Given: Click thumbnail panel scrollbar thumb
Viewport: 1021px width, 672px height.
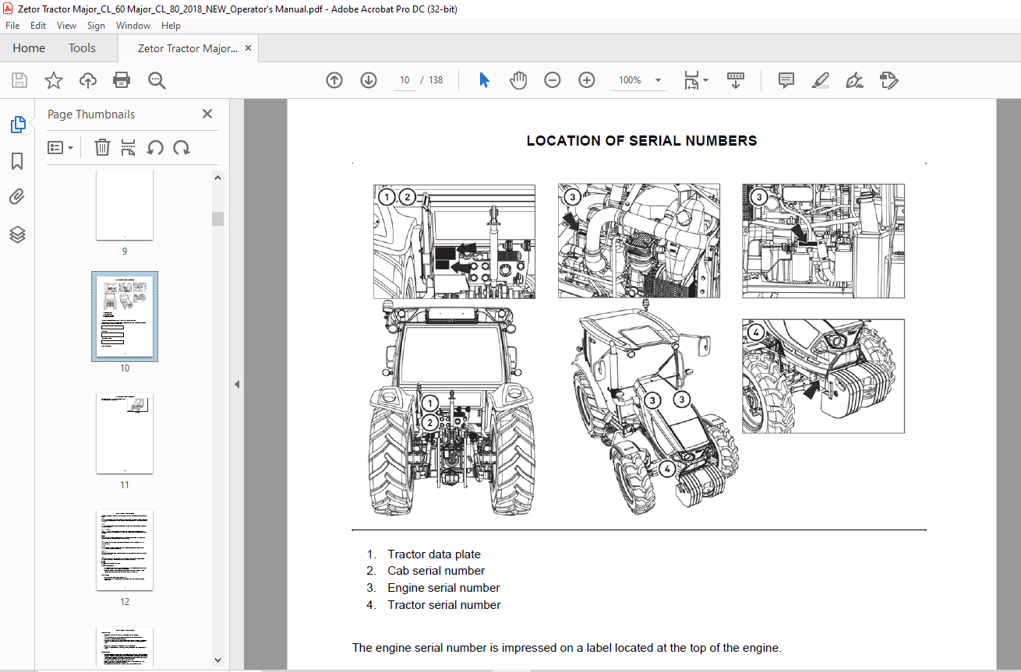Looking at the screenshot, I should (x=217, y=218).
